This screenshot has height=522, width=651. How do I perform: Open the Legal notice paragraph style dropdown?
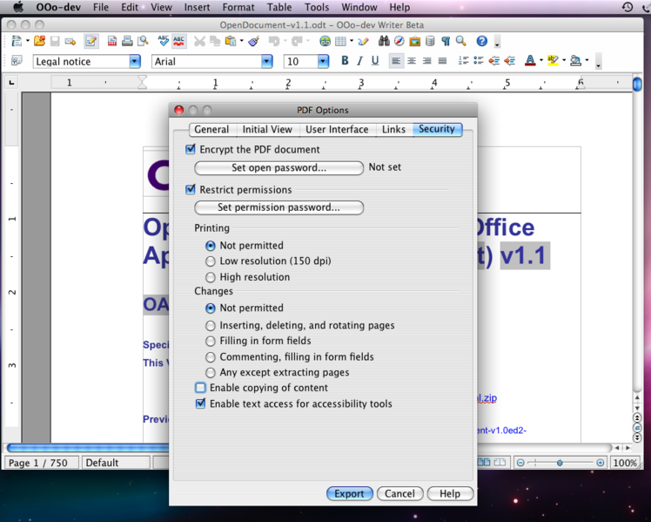tap(135, 62)
